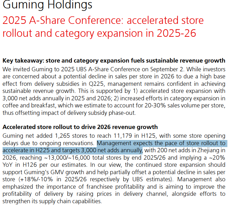Click highlighted text 'accelerate in H225 and targets 3,000 net adds annually'

[x=73, y=150]
